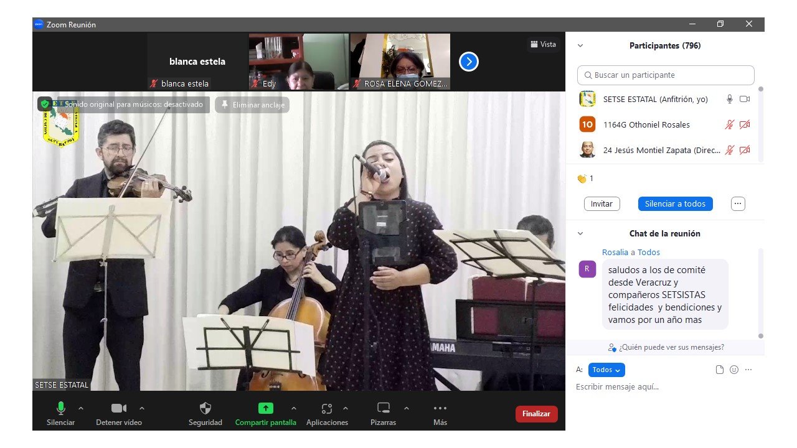Start sharing with Compartir pantalla
797x448 pixels.
(x=265, y=414)
